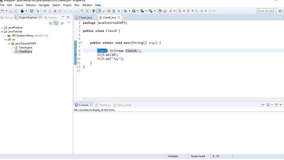284x160 pixels.
Task: Click the Previous Annotation icon
Action: pyautogui.click(x=188, y=11)
